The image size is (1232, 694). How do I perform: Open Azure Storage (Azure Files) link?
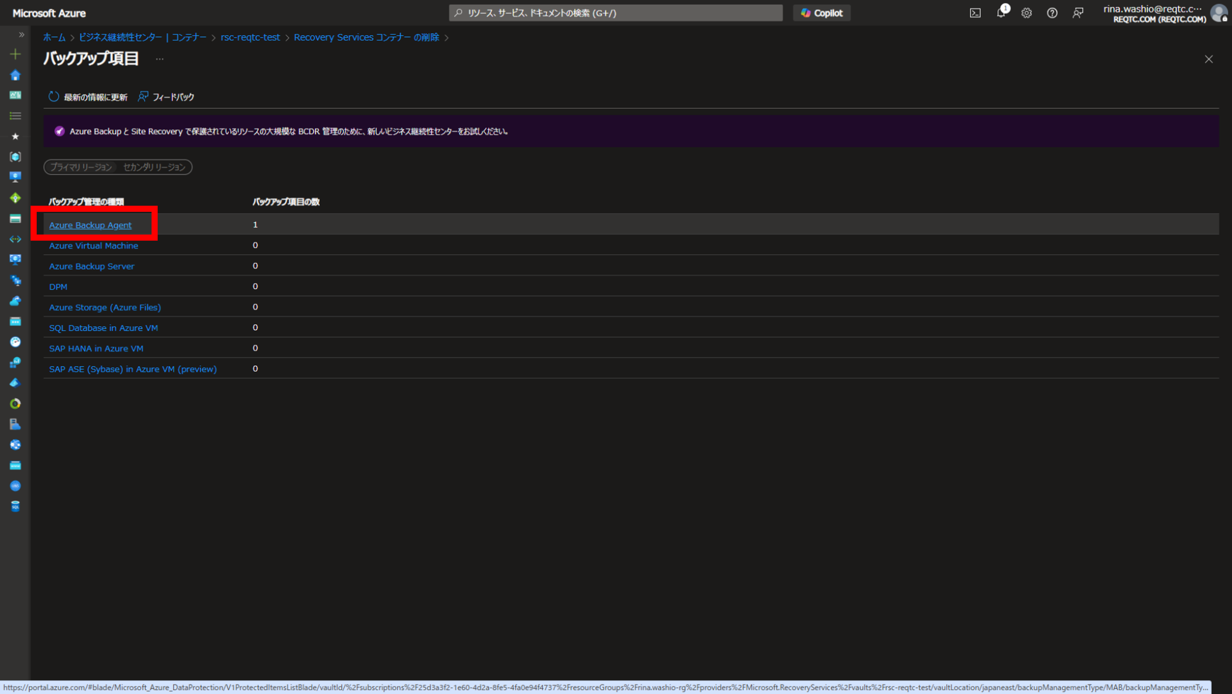(105, 307)
